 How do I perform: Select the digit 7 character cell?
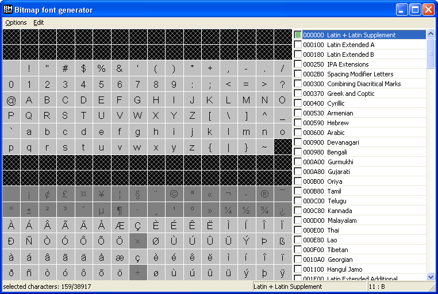tap(138, 84)
